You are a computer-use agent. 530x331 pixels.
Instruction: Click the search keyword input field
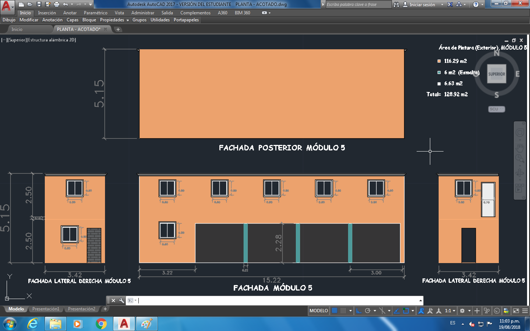click(x=358, y=4)
